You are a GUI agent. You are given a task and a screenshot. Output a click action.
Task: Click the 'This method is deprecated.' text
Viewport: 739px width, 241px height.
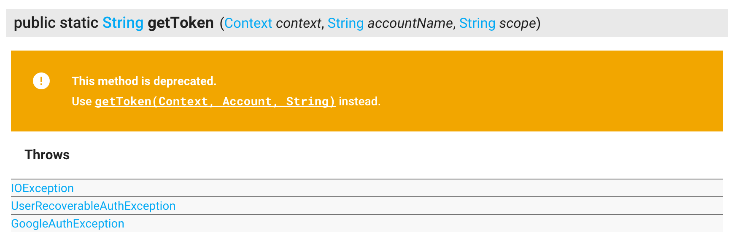[x=144, y=81]
